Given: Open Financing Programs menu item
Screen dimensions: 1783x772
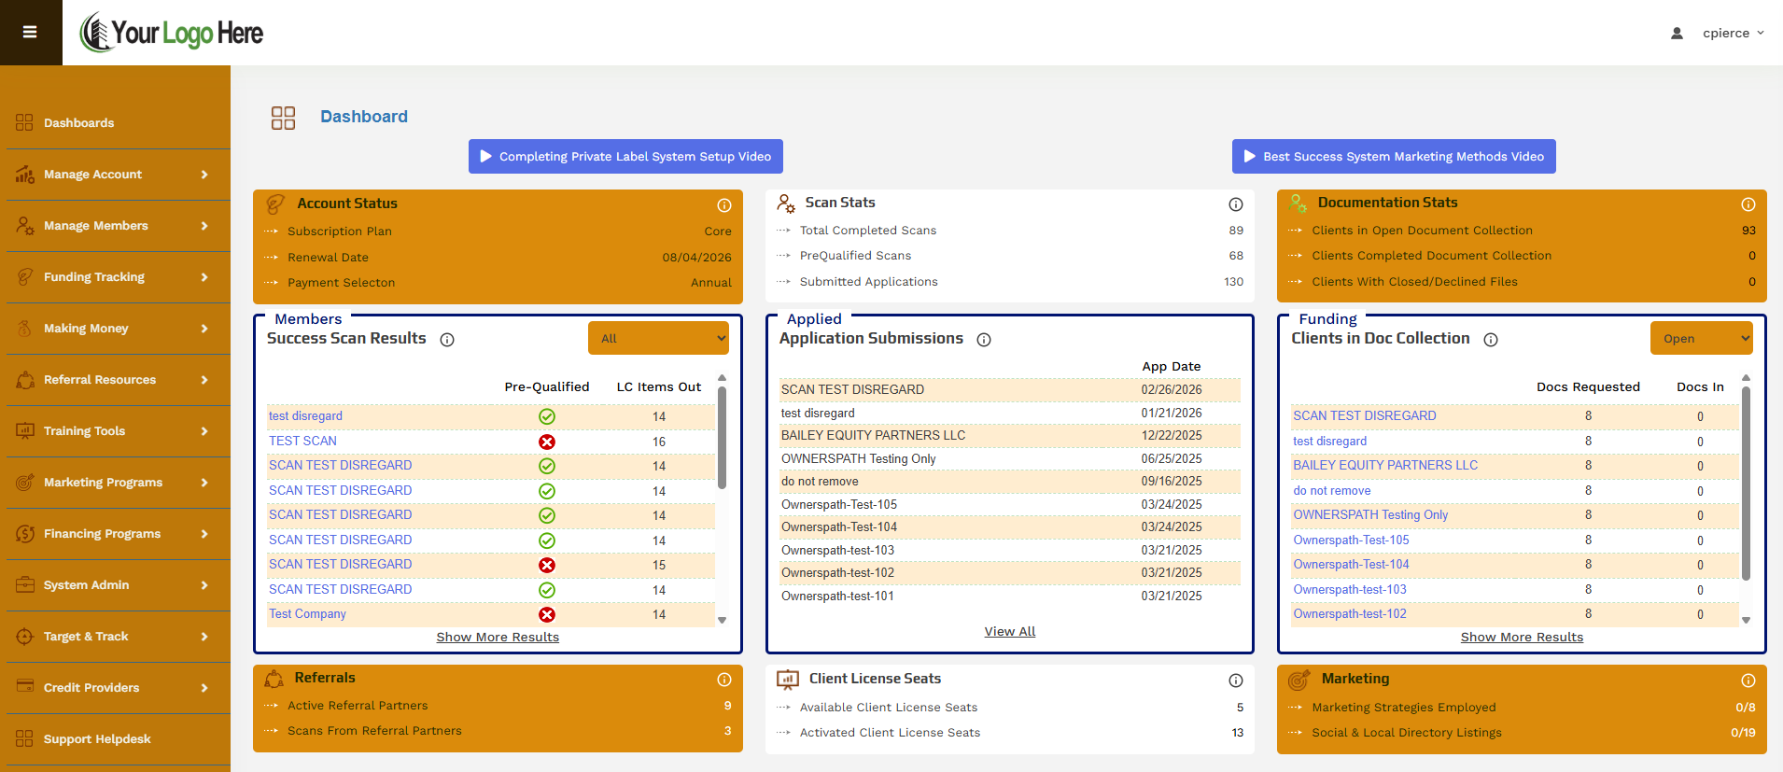Looking at the screenshot, I should point(119,534).
